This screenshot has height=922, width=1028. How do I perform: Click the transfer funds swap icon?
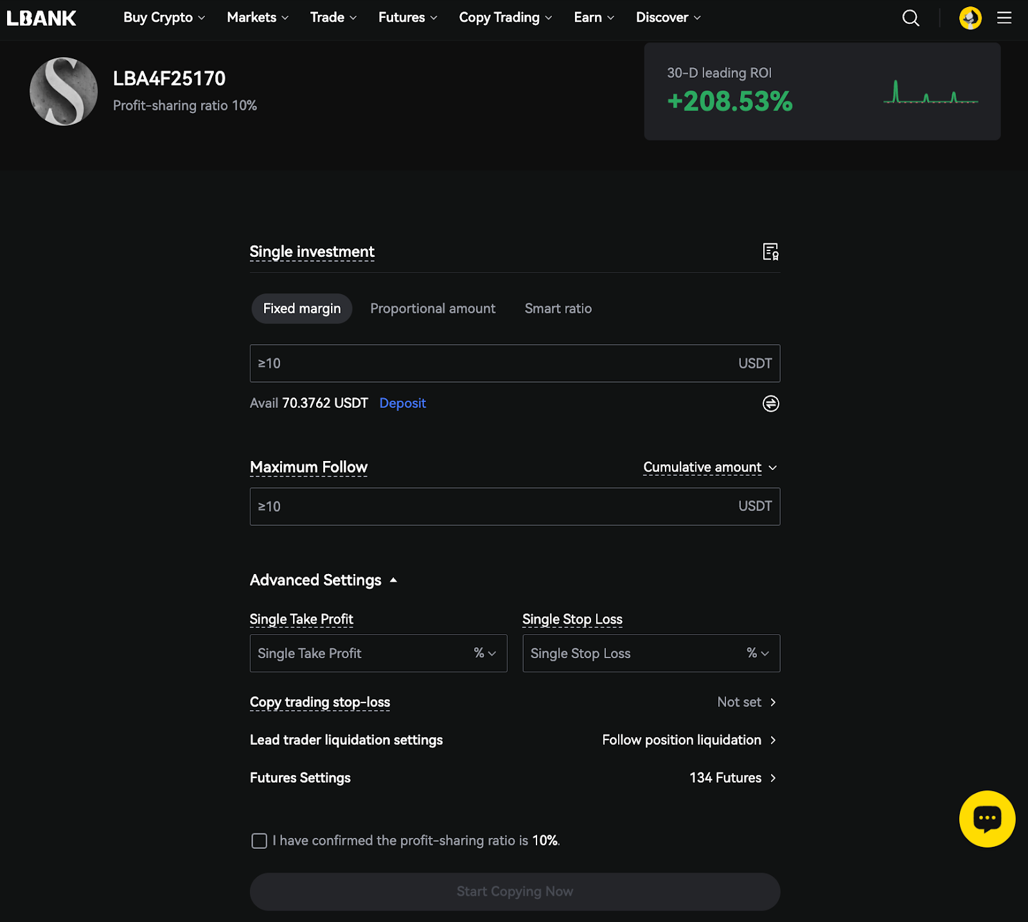pyautogui.click(x=770, y=403)
